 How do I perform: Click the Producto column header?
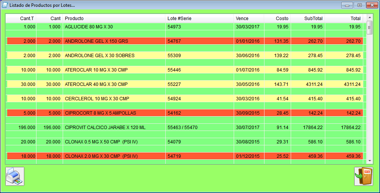[x=114, y=18]
